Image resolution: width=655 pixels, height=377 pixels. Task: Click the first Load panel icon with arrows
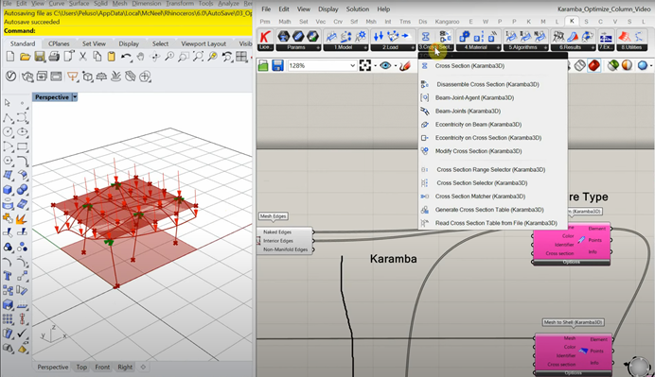pyautogui.click(x=379, y=37)
